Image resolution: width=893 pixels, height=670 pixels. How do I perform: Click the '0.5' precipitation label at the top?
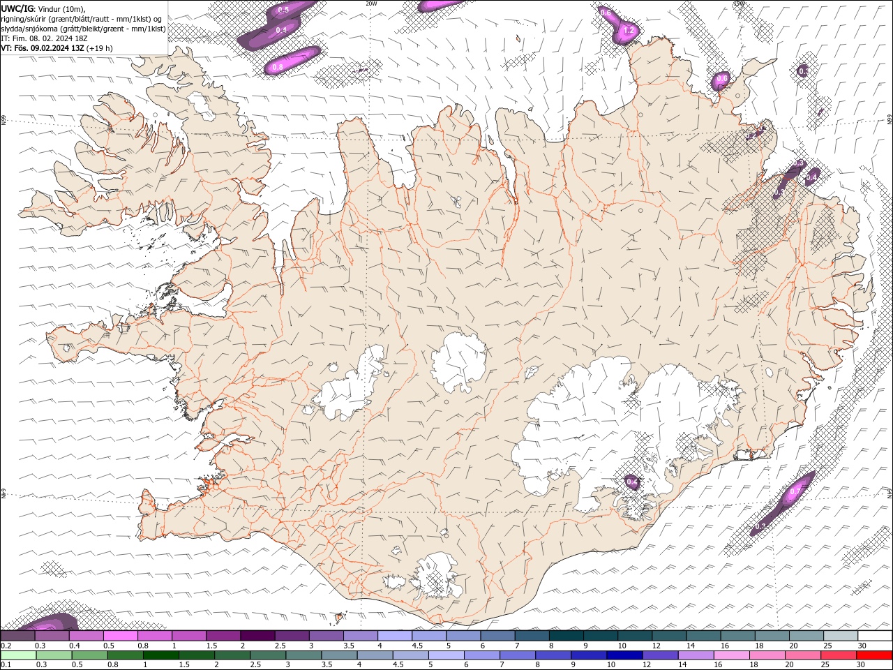coord(283,10)
